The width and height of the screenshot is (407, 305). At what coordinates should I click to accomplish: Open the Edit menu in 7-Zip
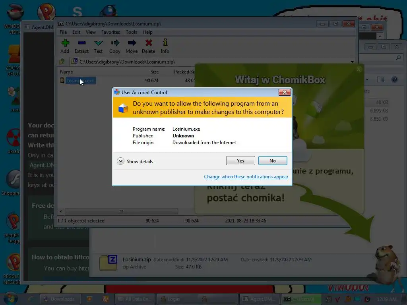click(76, 32)
